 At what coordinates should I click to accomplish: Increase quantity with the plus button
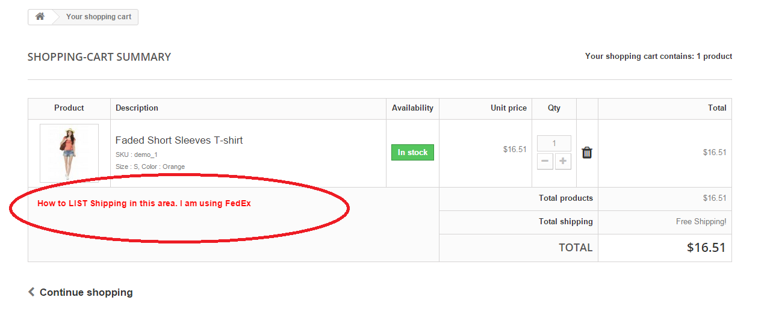click(x=563, y=161)
